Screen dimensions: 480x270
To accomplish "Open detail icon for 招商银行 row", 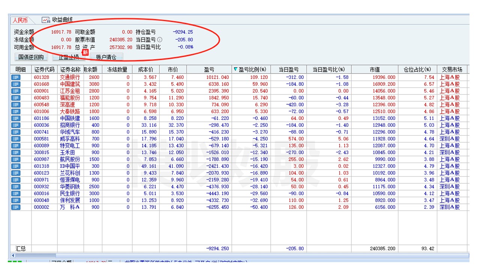I will (15, 125).
